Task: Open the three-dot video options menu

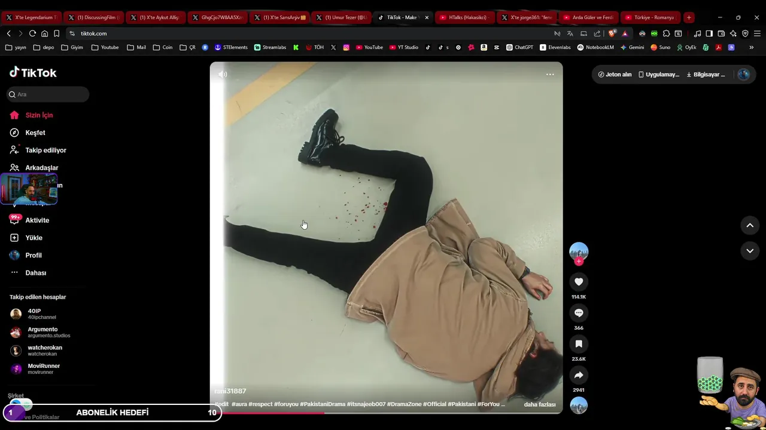Action: coord(550,74)
